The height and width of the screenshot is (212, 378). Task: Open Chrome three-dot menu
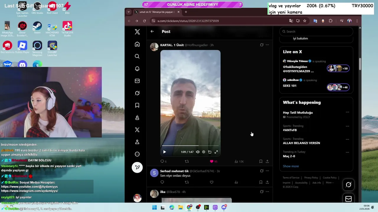[x=357, y=21]
